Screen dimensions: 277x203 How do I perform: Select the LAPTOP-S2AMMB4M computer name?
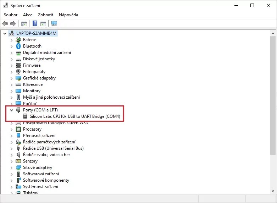pyautogui.click(x=36, y=33)
